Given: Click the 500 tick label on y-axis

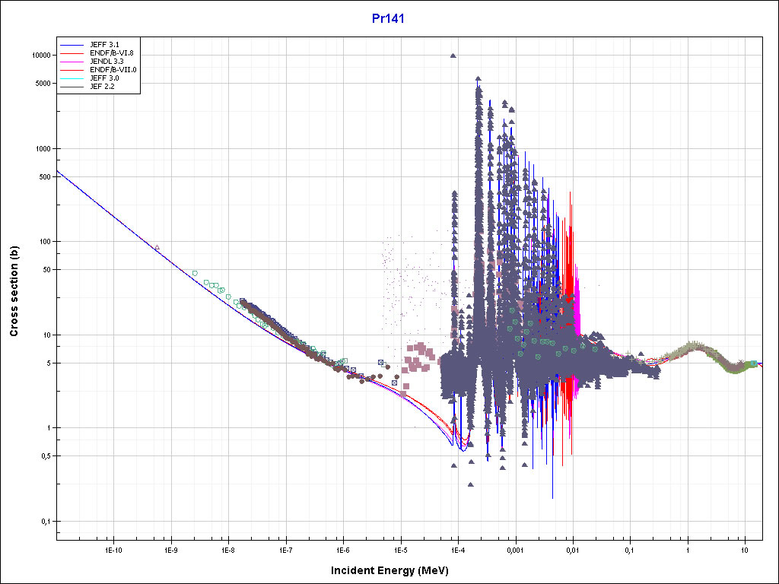Looking at the screenshot, I should 43,176.
